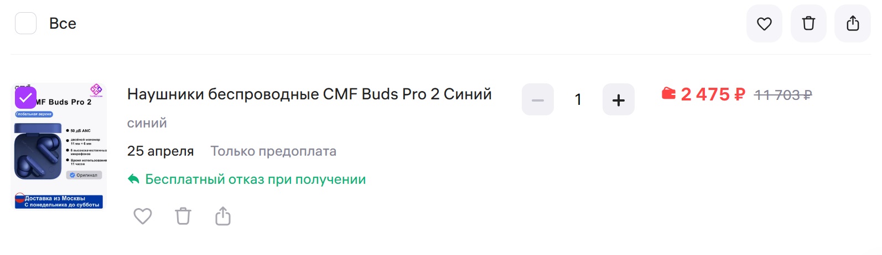Remove the headphones using item trash icon
882x255 pixels.
(183, 216)
